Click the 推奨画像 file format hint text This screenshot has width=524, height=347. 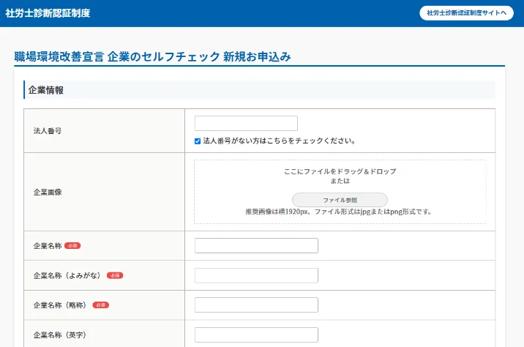pyautogui.click(x=339, y=212)
